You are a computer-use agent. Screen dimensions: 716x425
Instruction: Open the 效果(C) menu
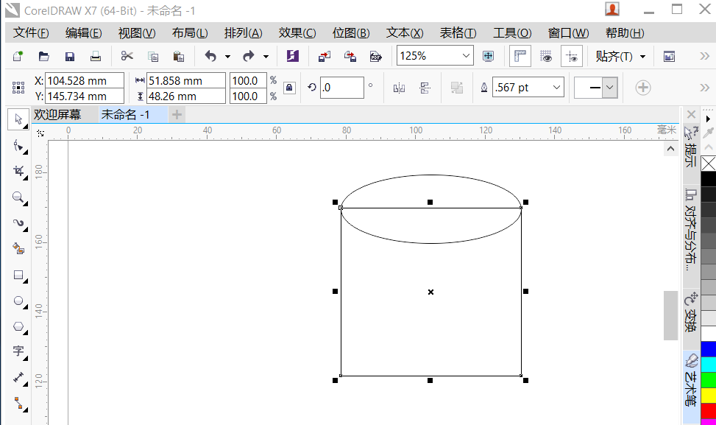click(x=297, y=33)
